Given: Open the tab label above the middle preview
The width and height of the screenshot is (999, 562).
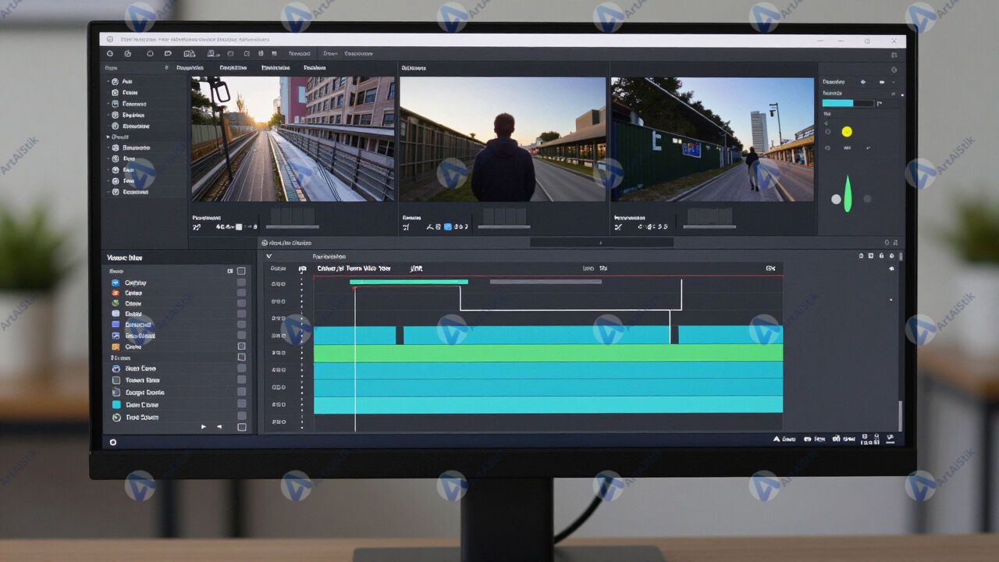Looking at the screenshot, I should pyautogui.click(x=413, y=68).
